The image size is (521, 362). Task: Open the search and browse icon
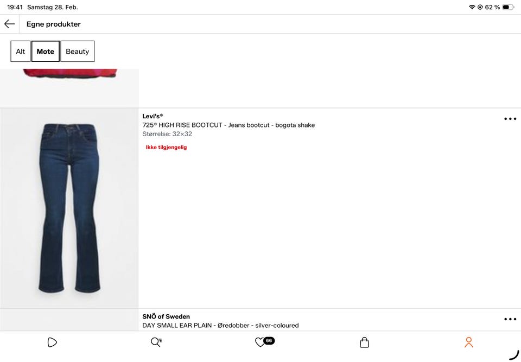click(156, 342)
